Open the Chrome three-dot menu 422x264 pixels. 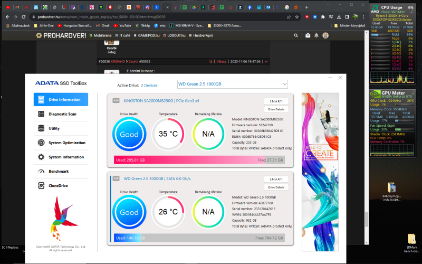pos(363,17)
